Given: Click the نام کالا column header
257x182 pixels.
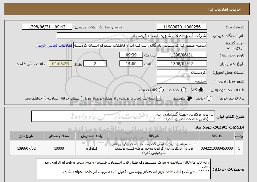Looking at the screenshot, I should pos(154,136).
